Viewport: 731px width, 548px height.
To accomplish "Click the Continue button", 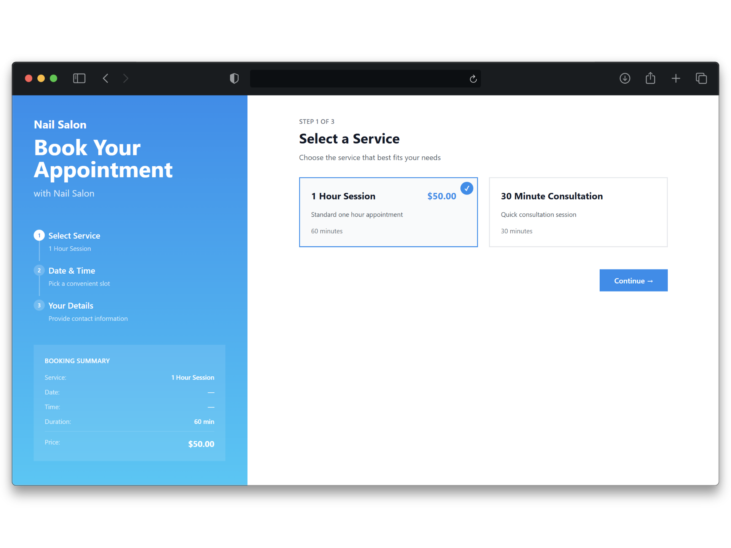I will click(633, 280).
